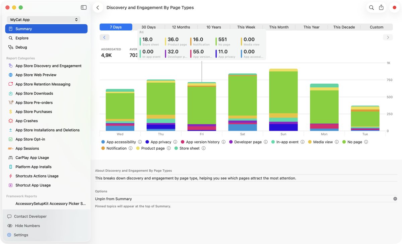Open the MyCat App selector dropdown
Viewport: 402px width, 244px height.
tap(44, 20)
